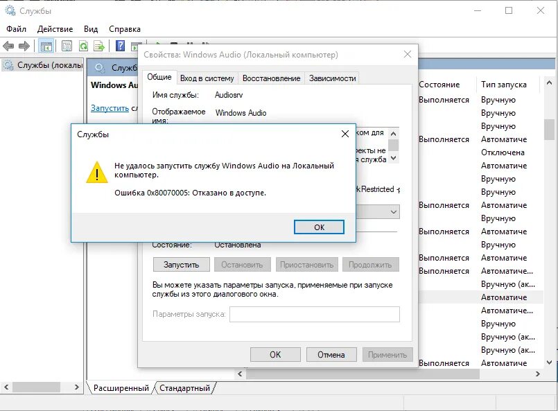
Task: Close the Службы error dialog with X
Action: 345,134
